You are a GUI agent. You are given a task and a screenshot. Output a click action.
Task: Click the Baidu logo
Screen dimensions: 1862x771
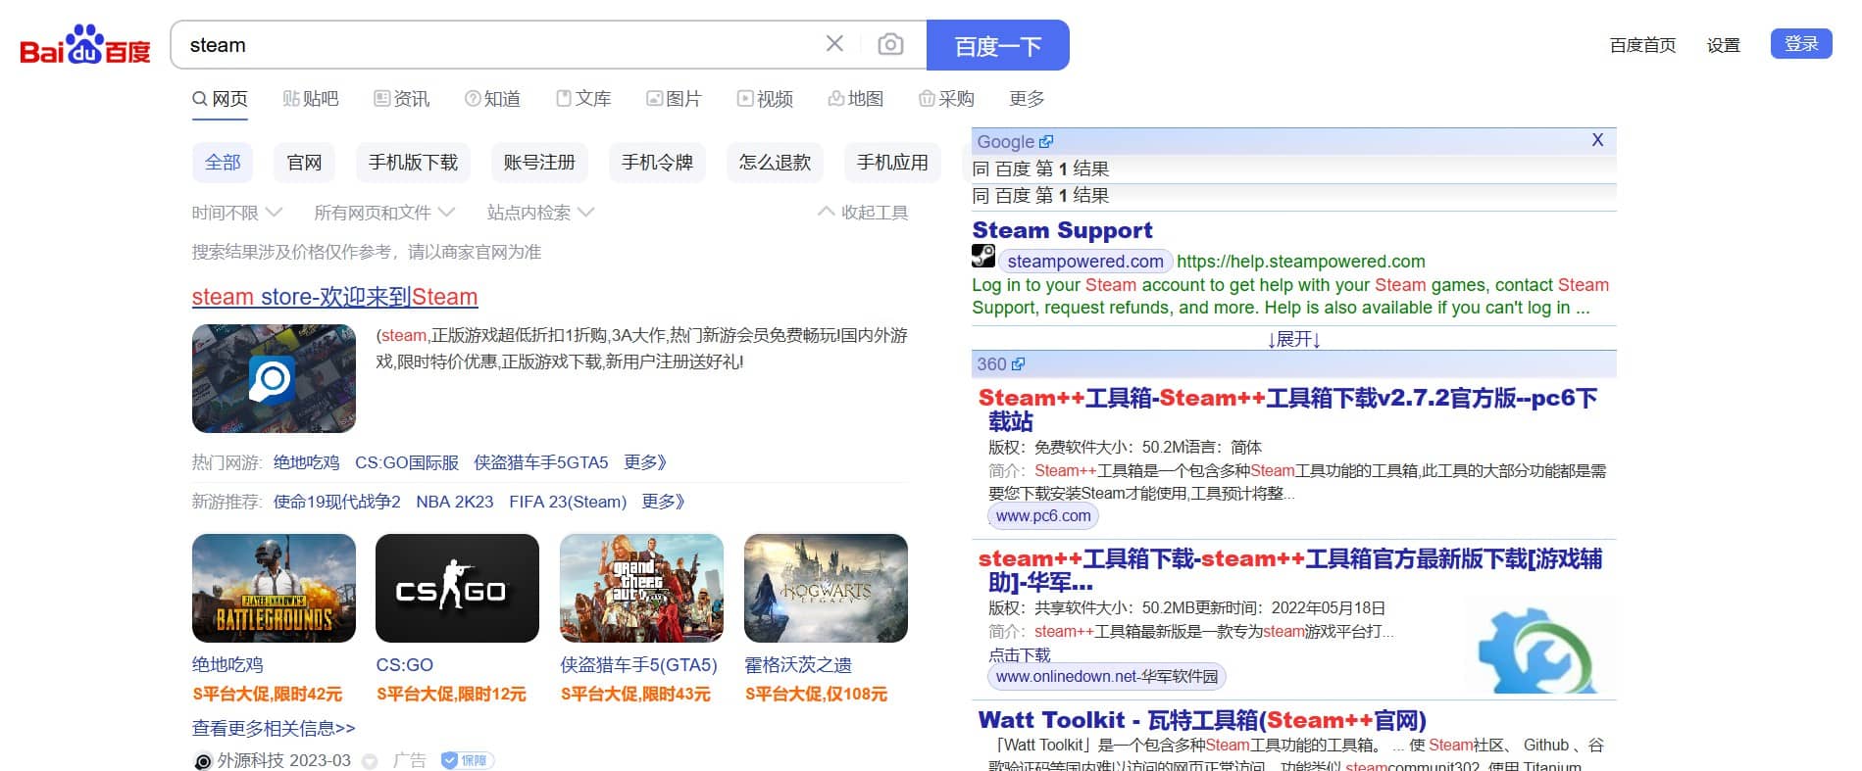[85, 45]
